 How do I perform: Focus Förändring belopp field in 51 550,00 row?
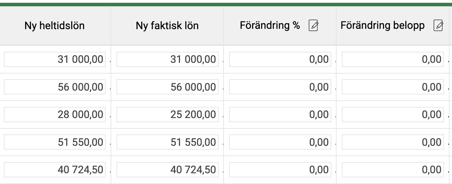[393, 142]
